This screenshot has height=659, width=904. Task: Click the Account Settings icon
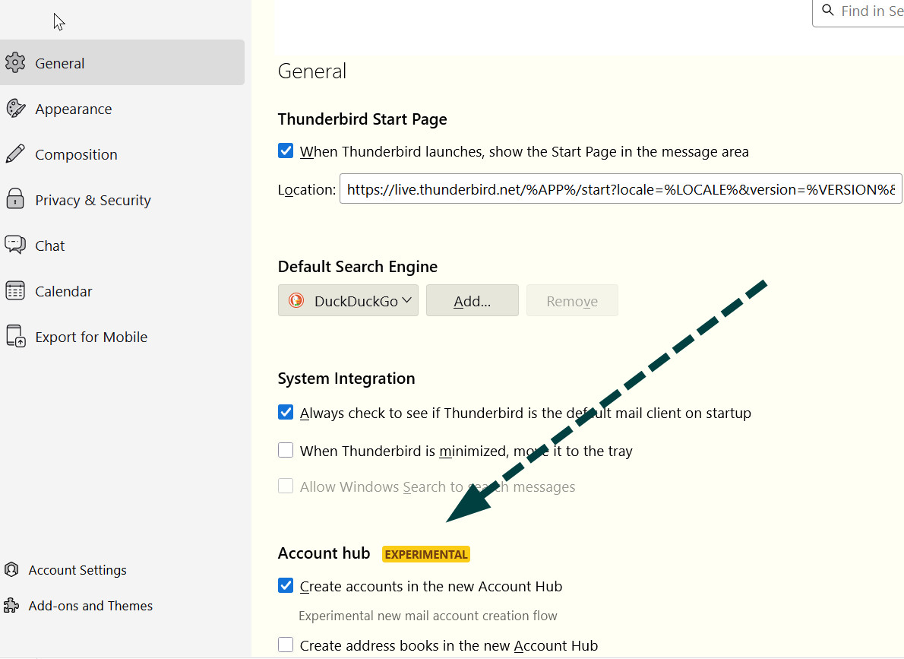click(11, 570)
